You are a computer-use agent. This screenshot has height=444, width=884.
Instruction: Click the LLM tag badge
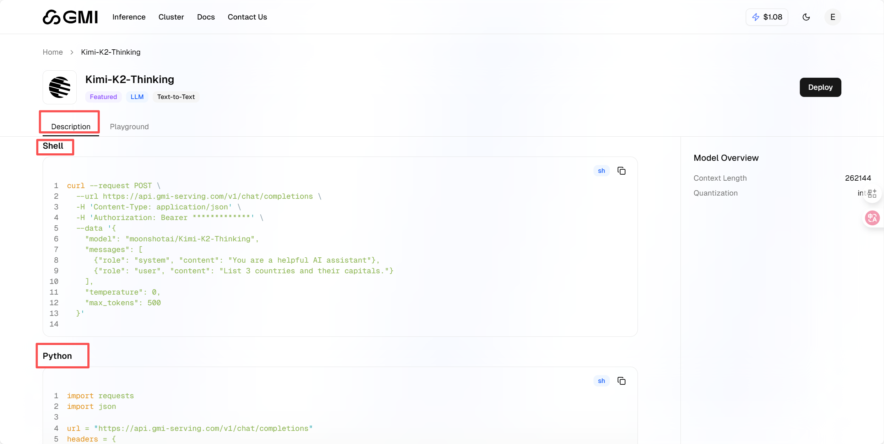pos(137,97)
